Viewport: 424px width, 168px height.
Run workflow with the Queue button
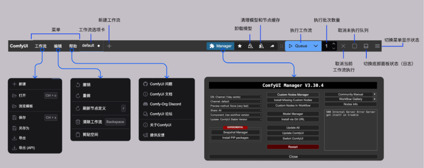298,46
